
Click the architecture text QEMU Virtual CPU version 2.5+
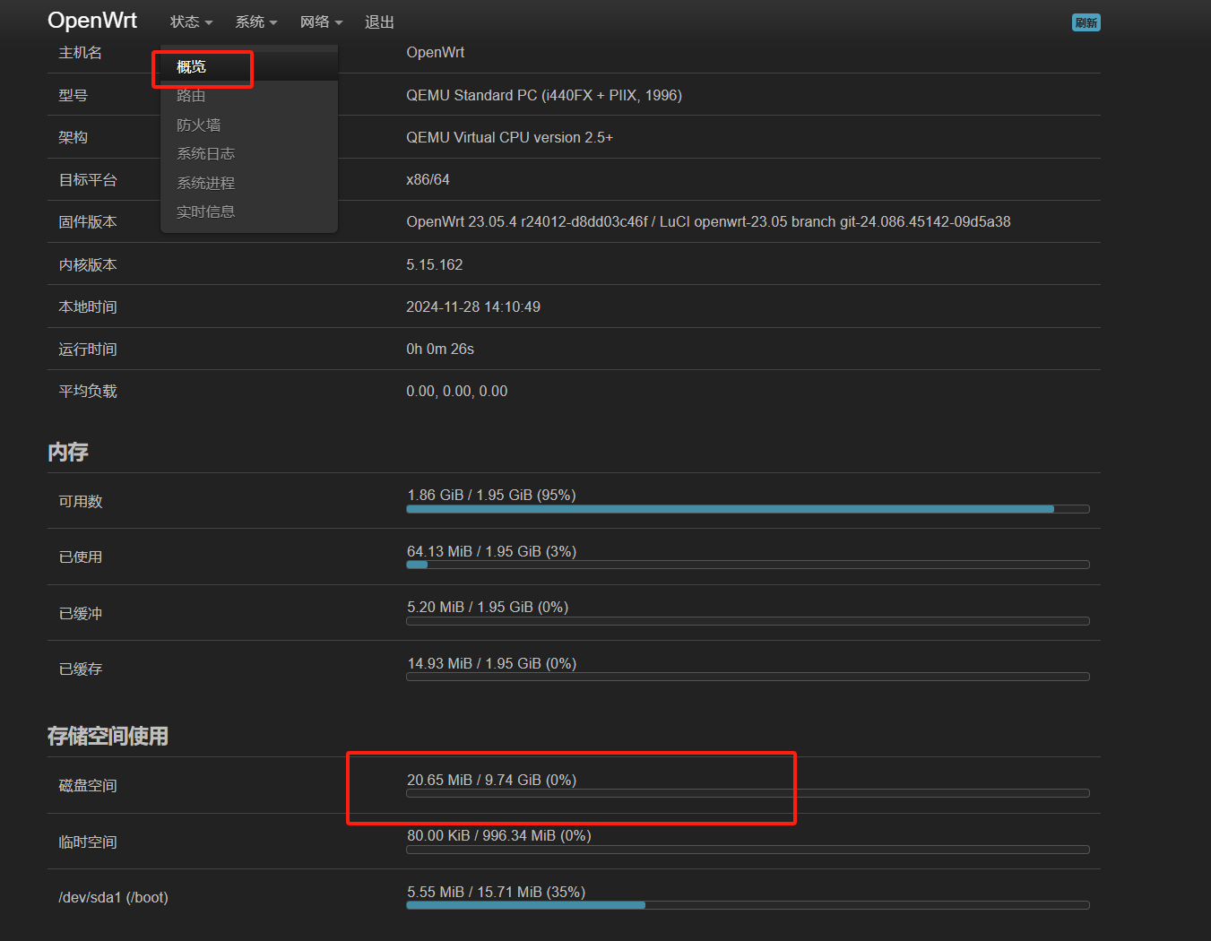point(509,137)
